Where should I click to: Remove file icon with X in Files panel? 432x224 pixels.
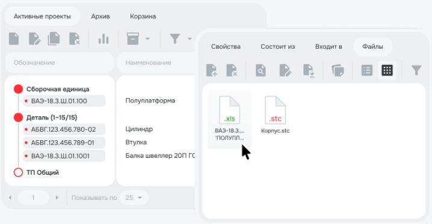coord(232,70)
